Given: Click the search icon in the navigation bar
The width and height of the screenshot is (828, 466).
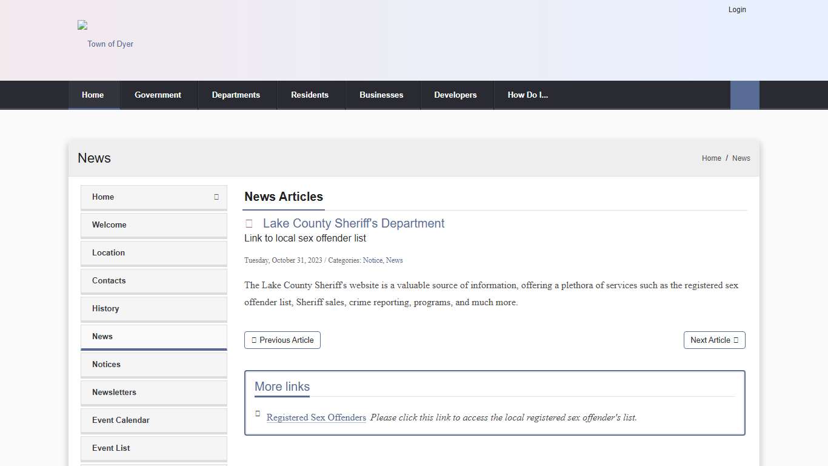Looking at the screenshot, I should point(744,95).
